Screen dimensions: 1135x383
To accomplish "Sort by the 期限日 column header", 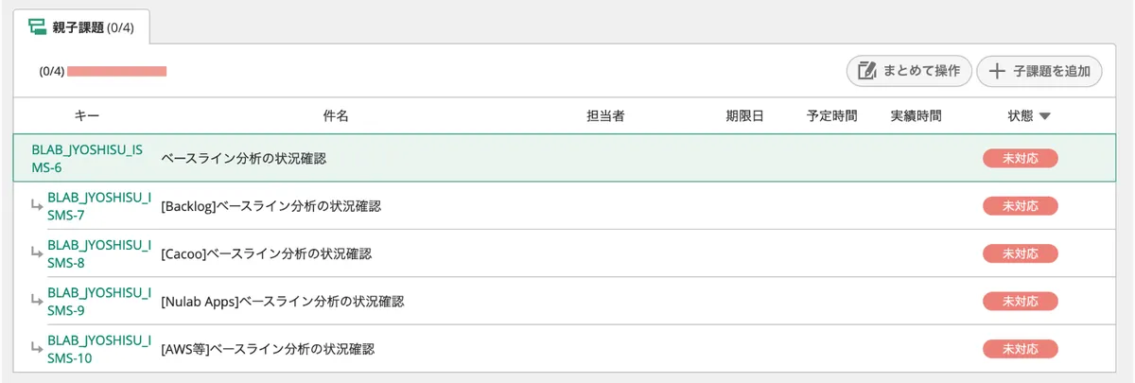I will (x=744, y=116).
